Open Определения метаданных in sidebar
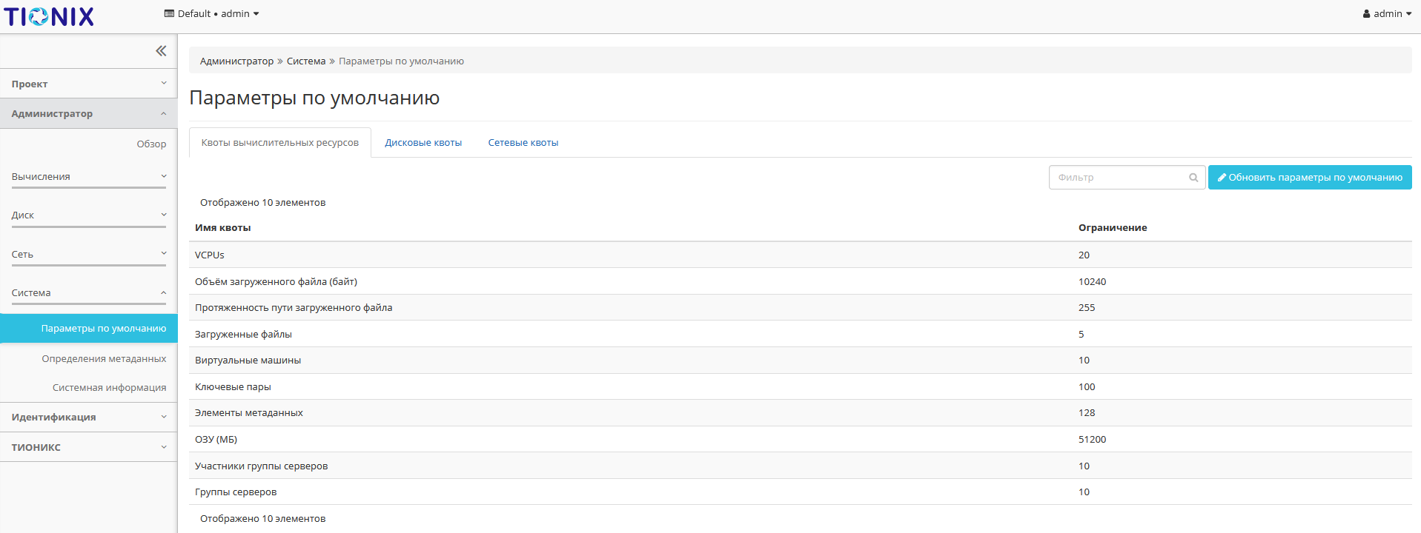Screen dimensions: 1421x533 pyautogui.click(x=104, y=359)
